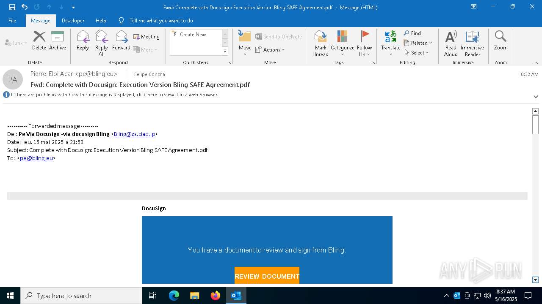
Task: Click the Tell me what you want field
Action: coord(161,20)
